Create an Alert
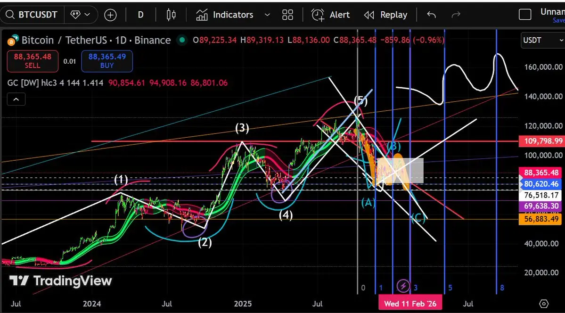Screen dimensions: 565x313 pos(330,15)
